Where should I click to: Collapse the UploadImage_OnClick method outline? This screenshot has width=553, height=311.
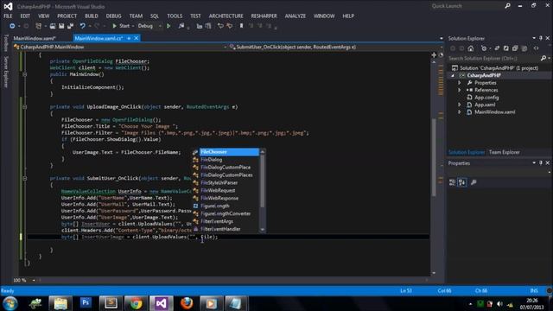(24, 107)
